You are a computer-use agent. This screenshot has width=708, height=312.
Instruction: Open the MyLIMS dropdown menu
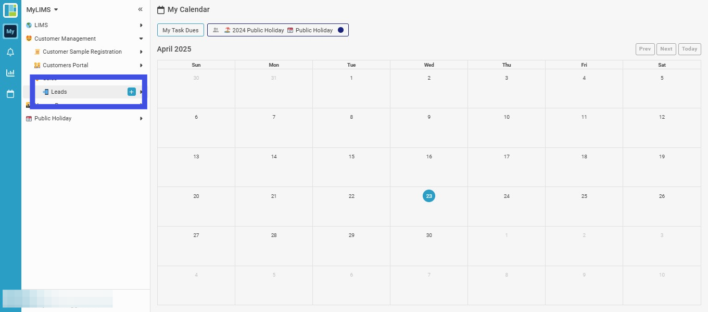click(42, 9)
